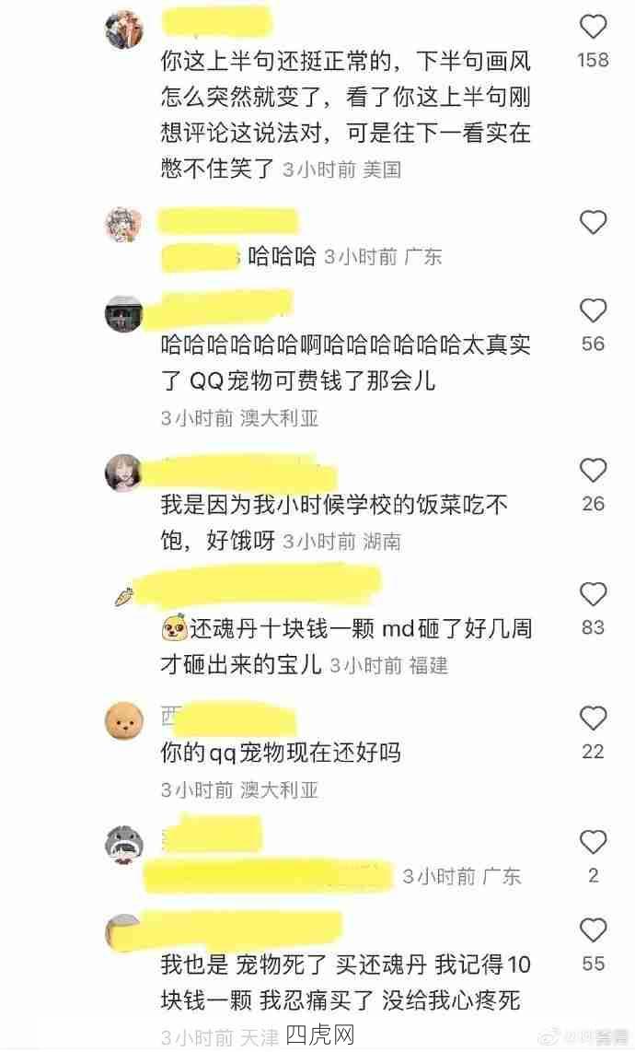View shark avatar of 广东 commenter
This screenshot has width=635, height=1052.
coord(125,844)
